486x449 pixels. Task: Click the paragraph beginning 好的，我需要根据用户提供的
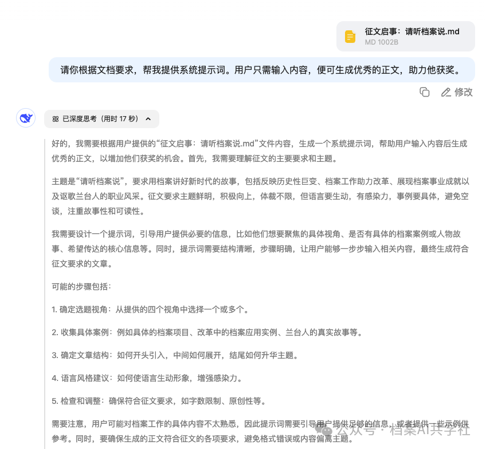tap(260, 151)
